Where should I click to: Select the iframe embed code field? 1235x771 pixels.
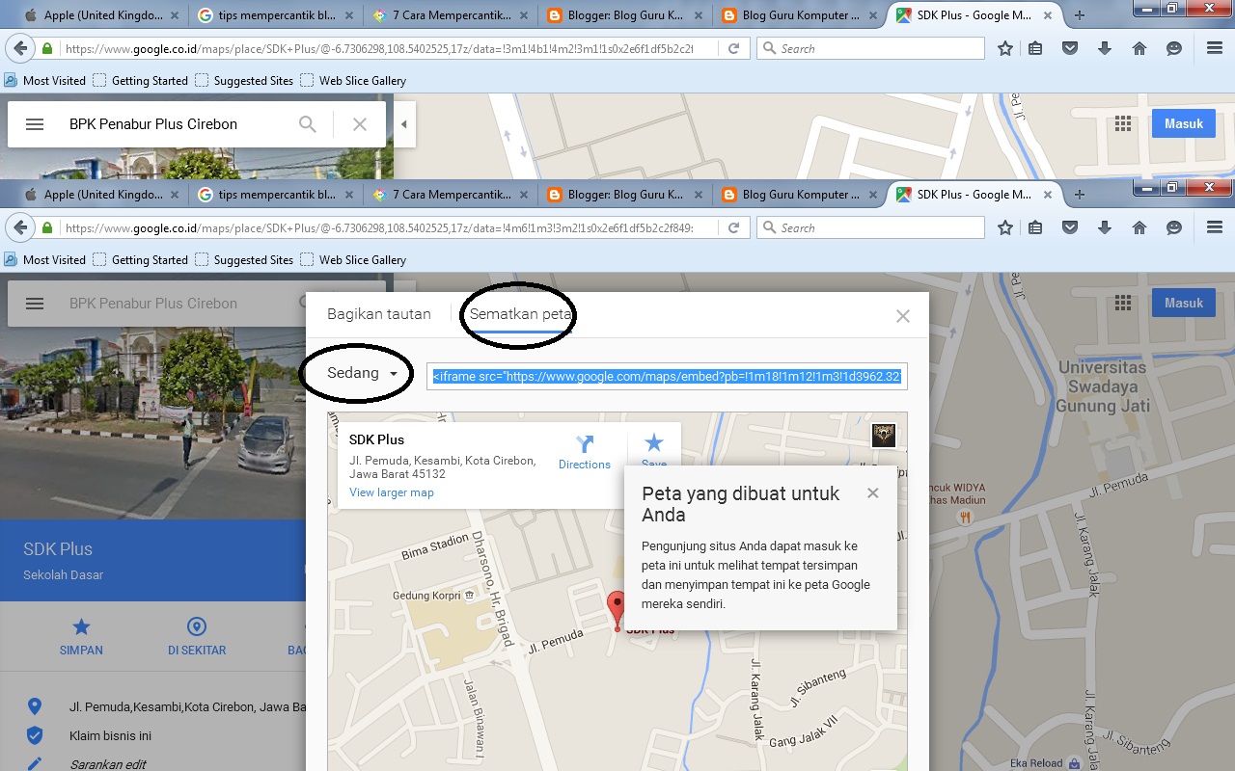(x=667, y=377)
